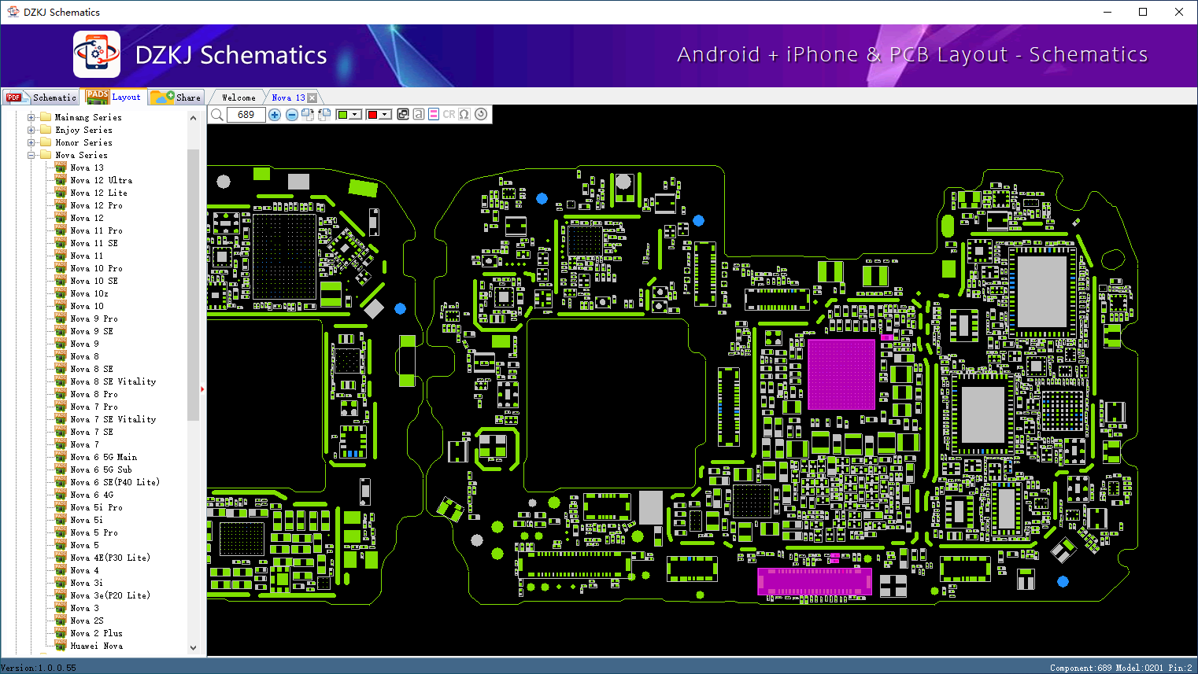Click the Enjoy Series folder icon
The image size is (1198, 674).
coord(46,130)
